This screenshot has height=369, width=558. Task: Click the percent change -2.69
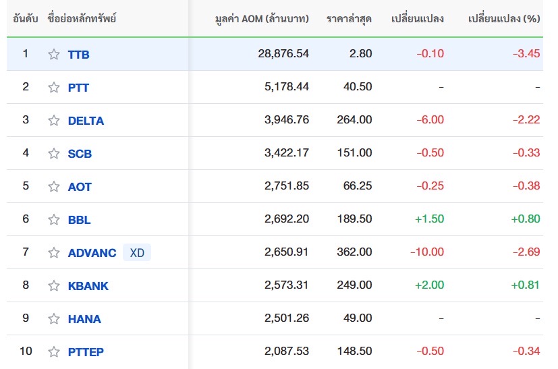(x=526, y=252)
